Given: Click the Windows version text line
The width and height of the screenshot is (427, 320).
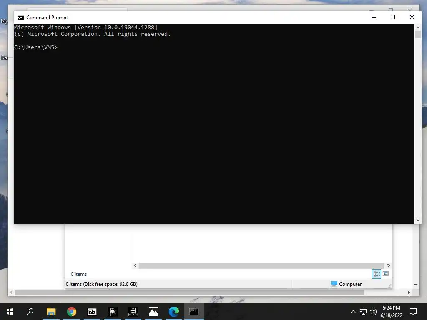Looking at the screenshot, I should pos(86,27).
